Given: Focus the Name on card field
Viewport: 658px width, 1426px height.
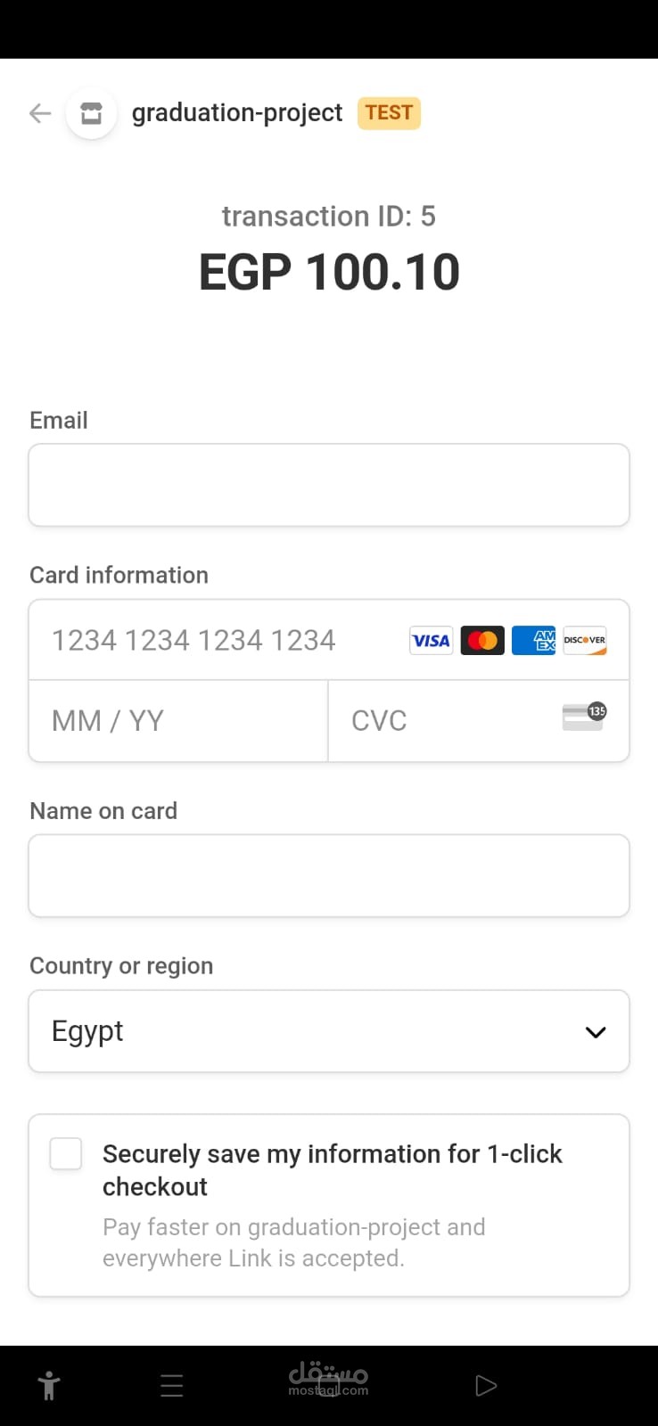Looking at the screenshot, I should [x=329, y=875].
